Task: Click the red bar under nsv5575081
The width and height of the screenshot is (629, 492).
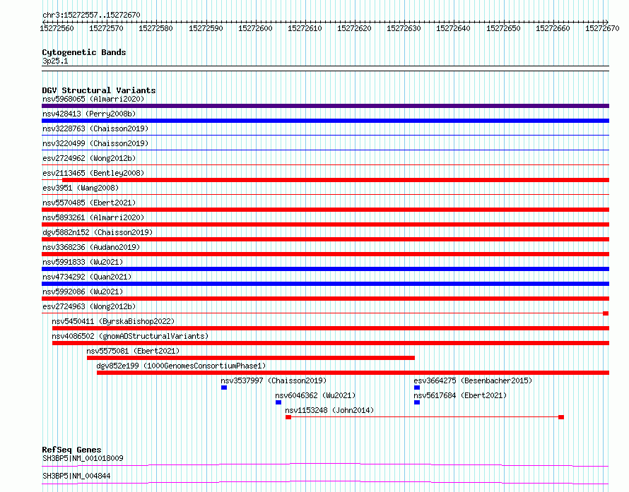Action: [x=251, y=358]
